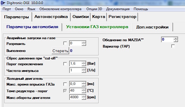
Task: Click the Сброс давления при "cut-off" title
Action: (32, 58)
